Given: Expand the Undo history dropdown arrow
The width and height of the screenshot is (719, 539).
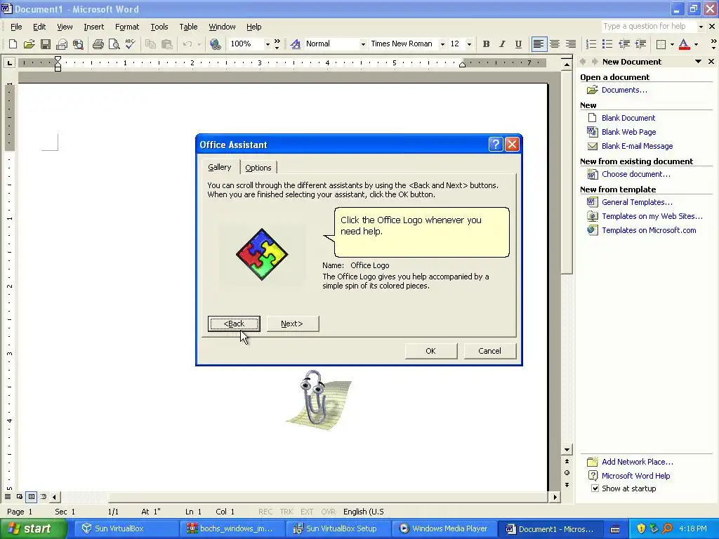Looking at the screenshot, I should click(199, 44).
